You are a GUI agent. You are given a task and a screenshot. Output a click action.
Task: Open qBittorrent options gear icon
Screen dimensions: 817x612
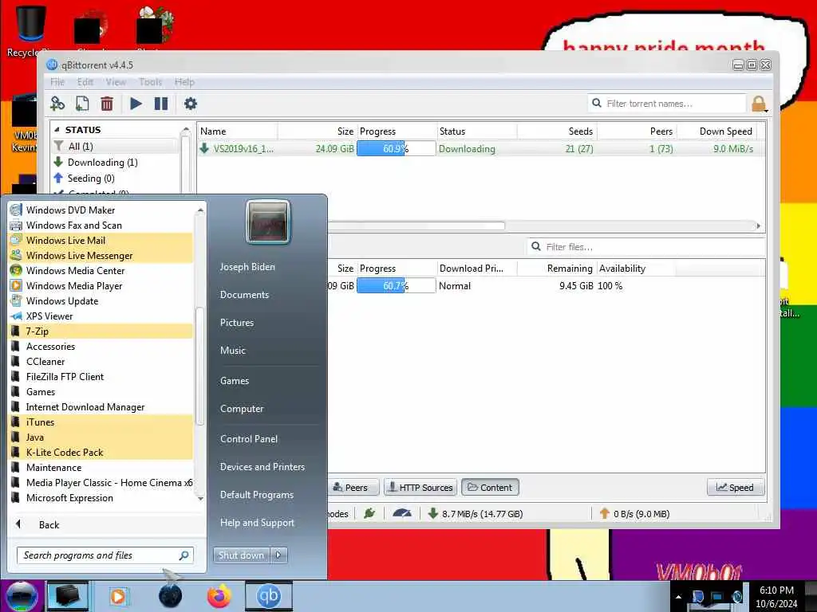coord(191,104)
